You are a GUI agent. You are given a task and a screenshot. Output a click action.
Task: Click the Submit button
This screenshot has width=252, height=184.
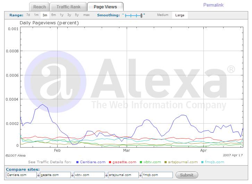click(x=187, y=175)
